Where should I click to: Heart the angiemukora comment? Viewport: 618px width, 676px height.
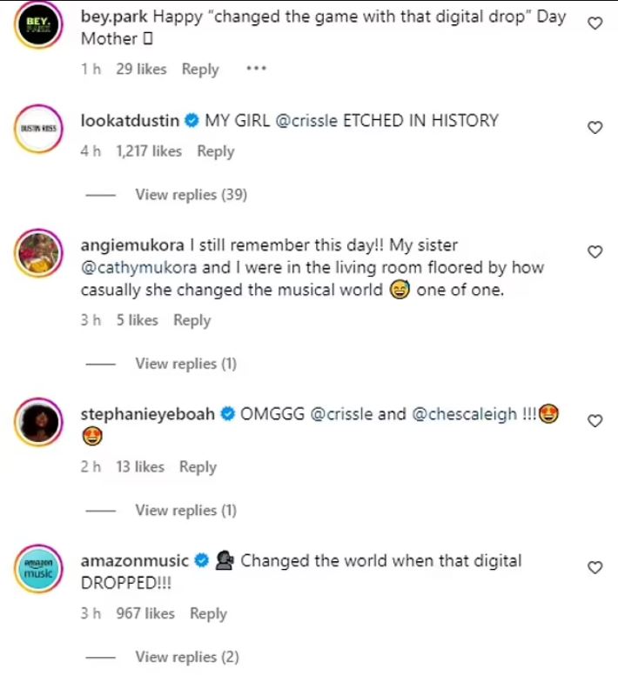(595, 252)
